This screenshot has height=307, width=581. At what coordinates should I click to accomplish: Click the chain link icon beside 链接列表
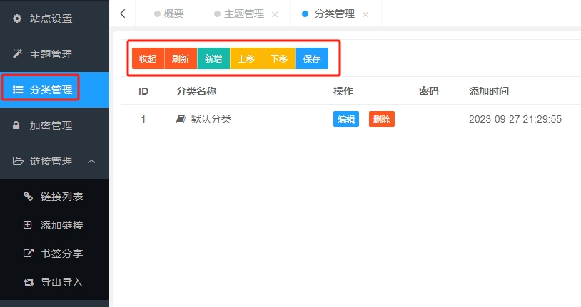(x=28, y=196)
